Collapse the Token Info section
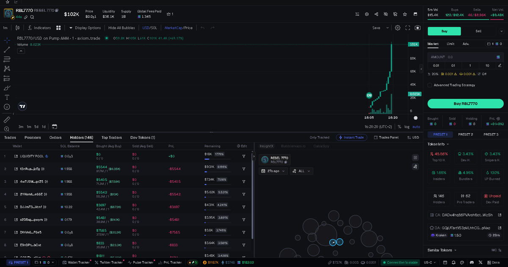Image resolution: width=508 pixels, height=267 pixels. [438, 144]
